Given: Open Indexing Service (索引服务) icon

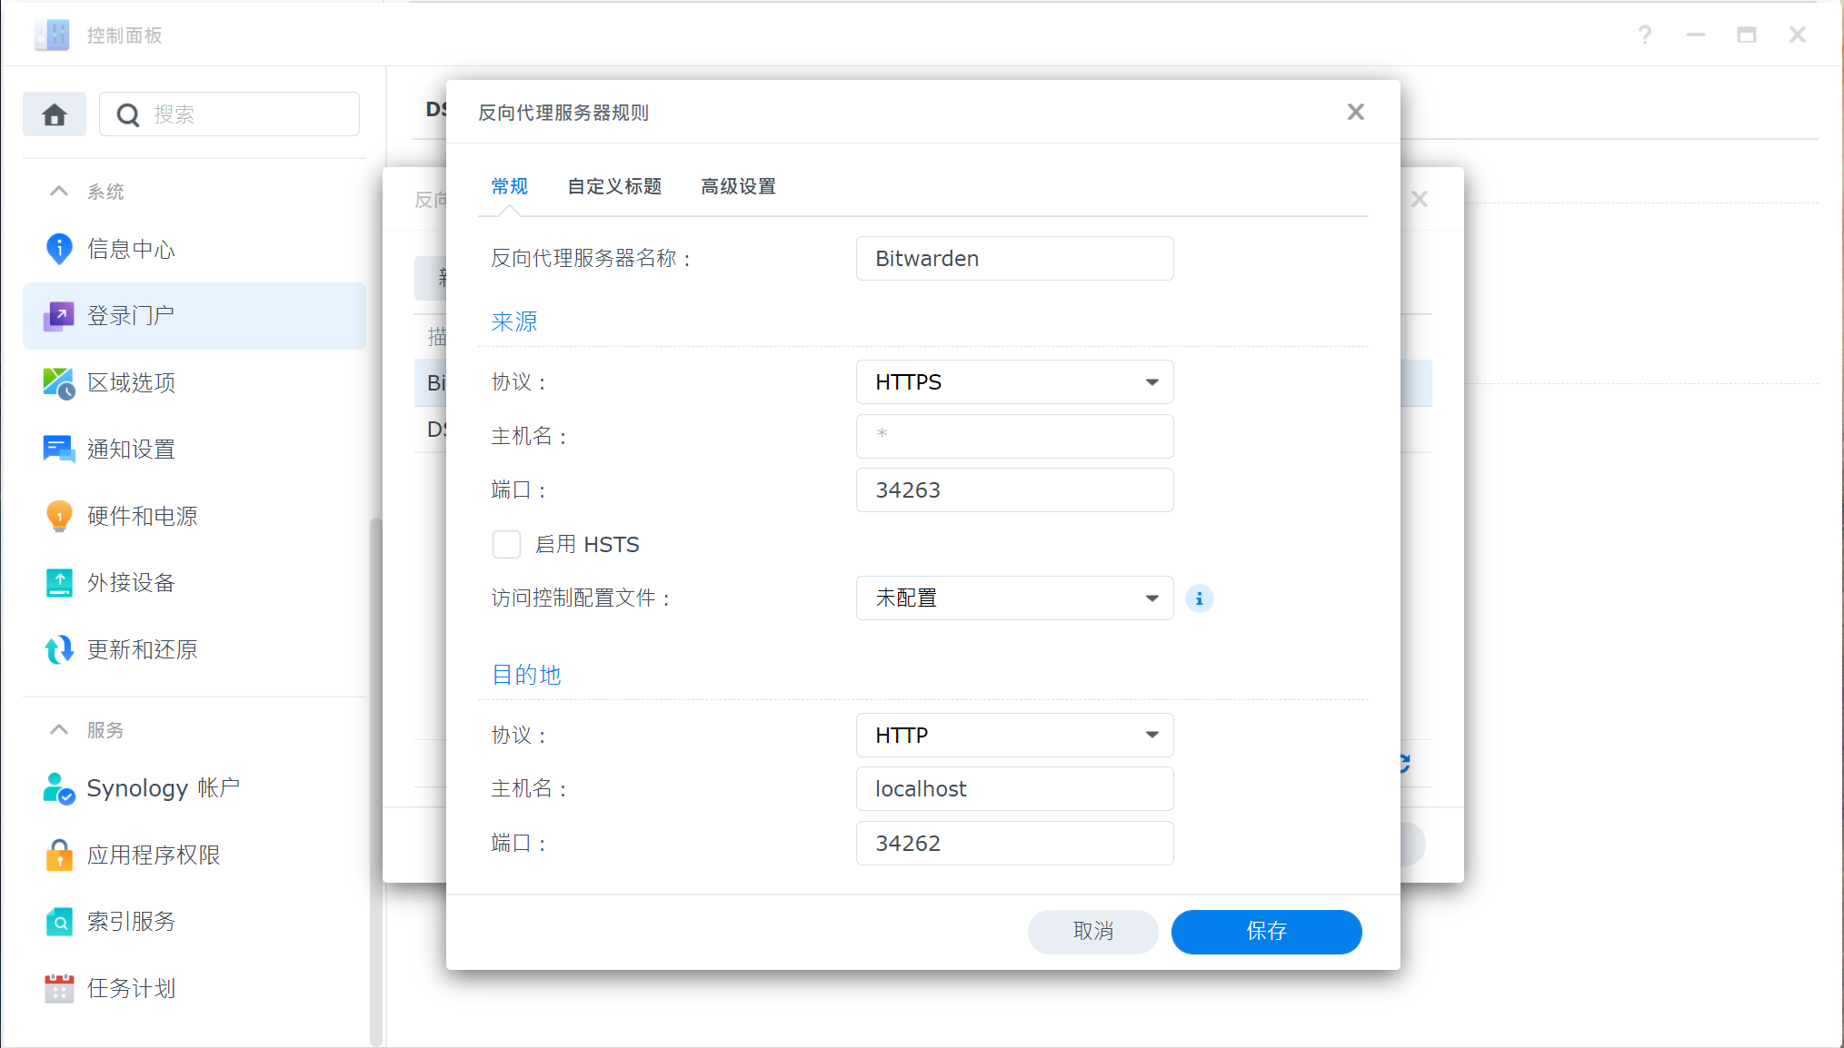Looking at the screenshot, I should coord(59,922).
